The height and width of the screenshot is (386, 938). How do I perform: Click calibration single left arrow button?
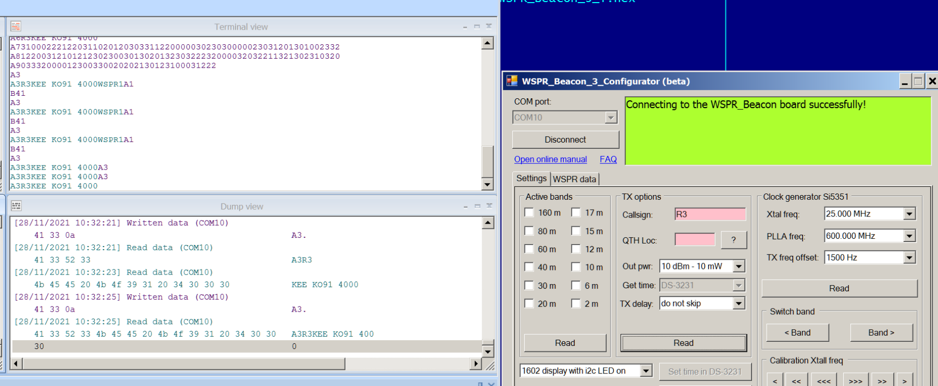775,380
